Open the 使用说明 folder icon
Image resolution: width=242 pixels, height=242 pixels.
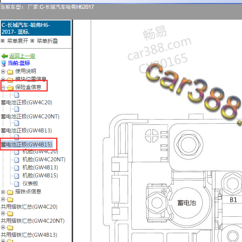tap(10, 72)
